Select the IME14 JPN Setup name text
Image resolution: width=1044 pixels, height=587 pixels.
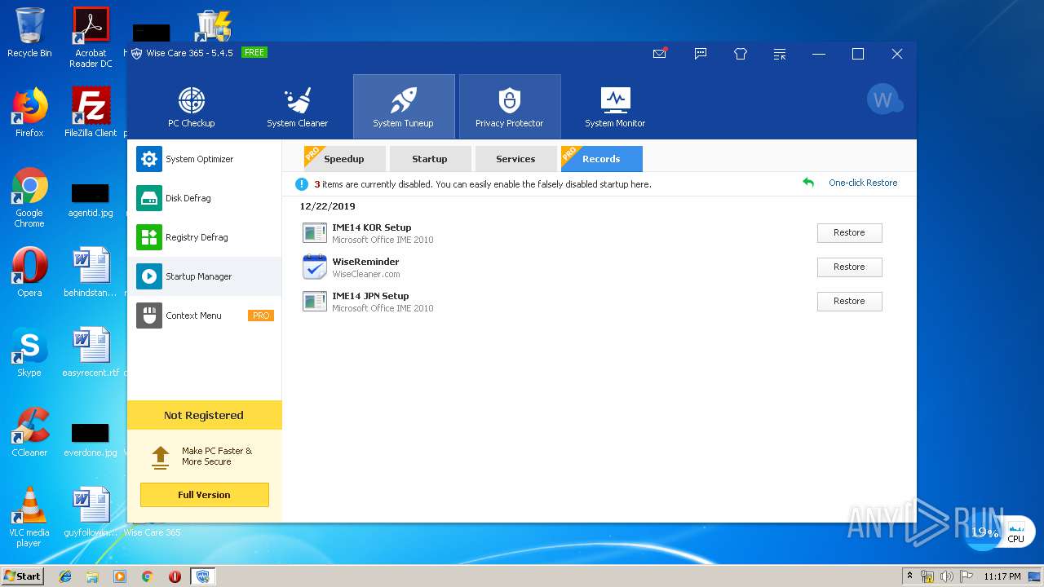(x=370, y=296)
